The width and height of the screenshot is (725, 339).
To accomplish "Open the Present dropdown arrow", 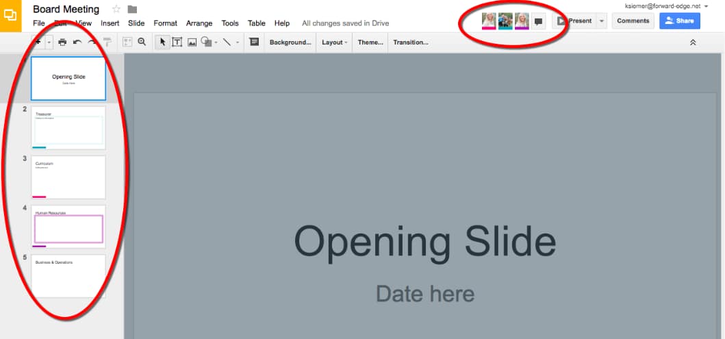I will coord(601,21).
